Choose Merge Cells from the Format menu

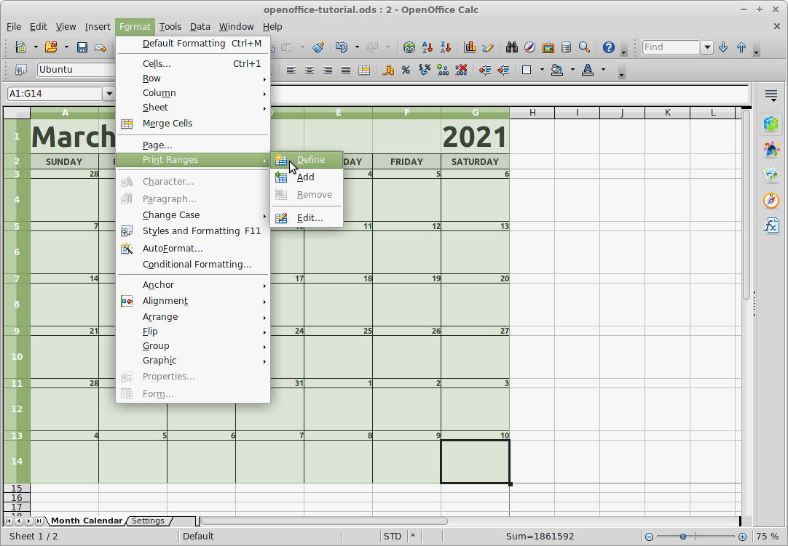click(166, 123)
